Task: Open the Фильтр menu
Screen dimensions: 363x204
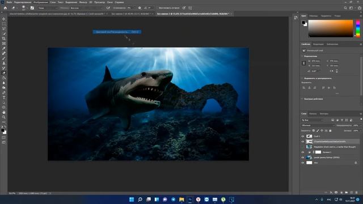Action: coord(83,2)
